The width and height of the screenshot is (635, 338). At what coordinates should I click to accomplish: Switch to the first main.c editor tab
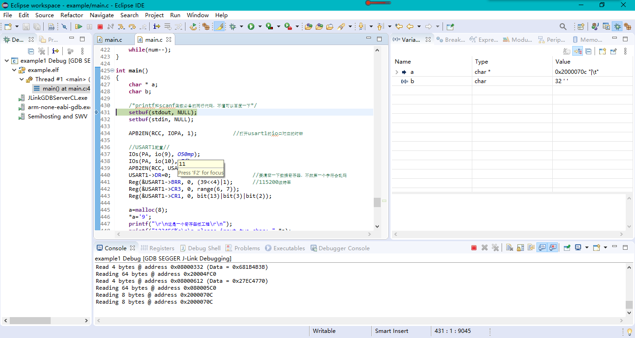113,39
